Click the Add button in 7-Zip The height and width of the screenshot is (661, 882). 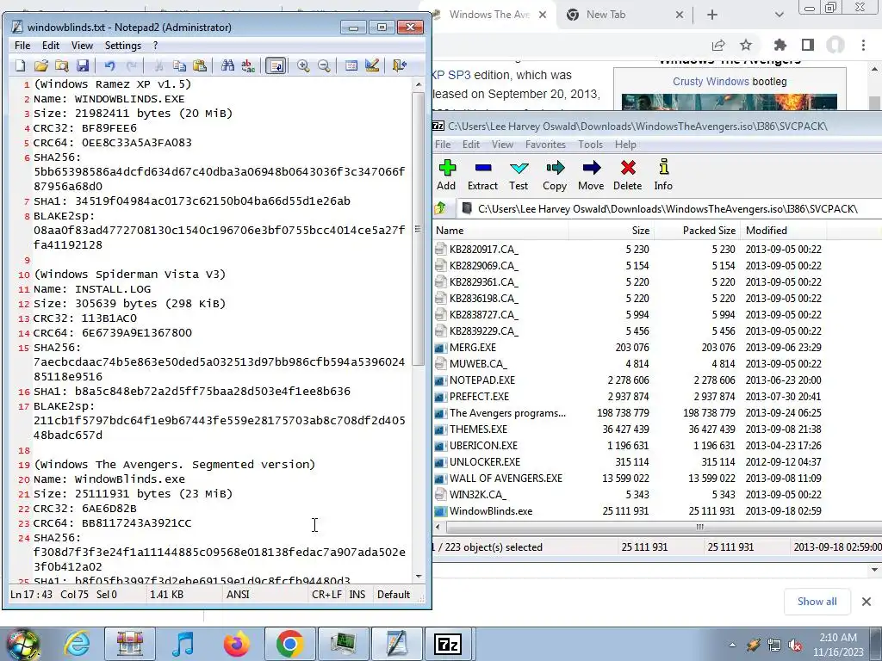click(447, 175)
